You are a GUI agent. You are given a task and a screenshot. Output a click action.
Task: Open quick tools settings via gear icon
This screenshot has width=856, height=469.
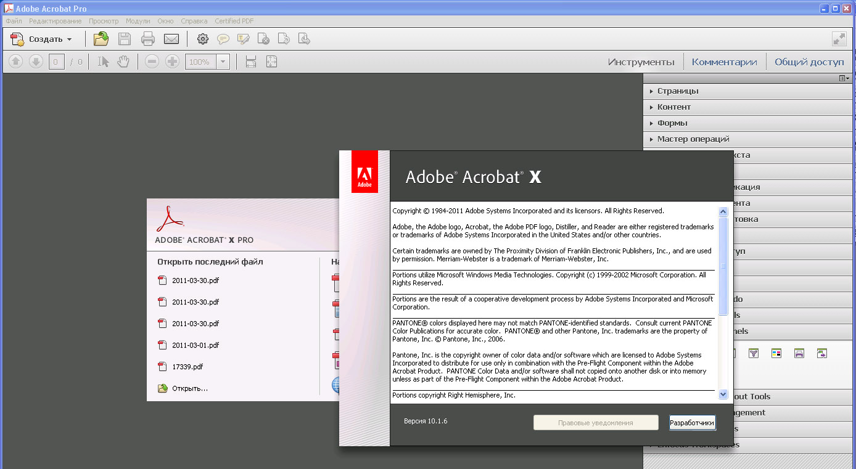[202, 39]
